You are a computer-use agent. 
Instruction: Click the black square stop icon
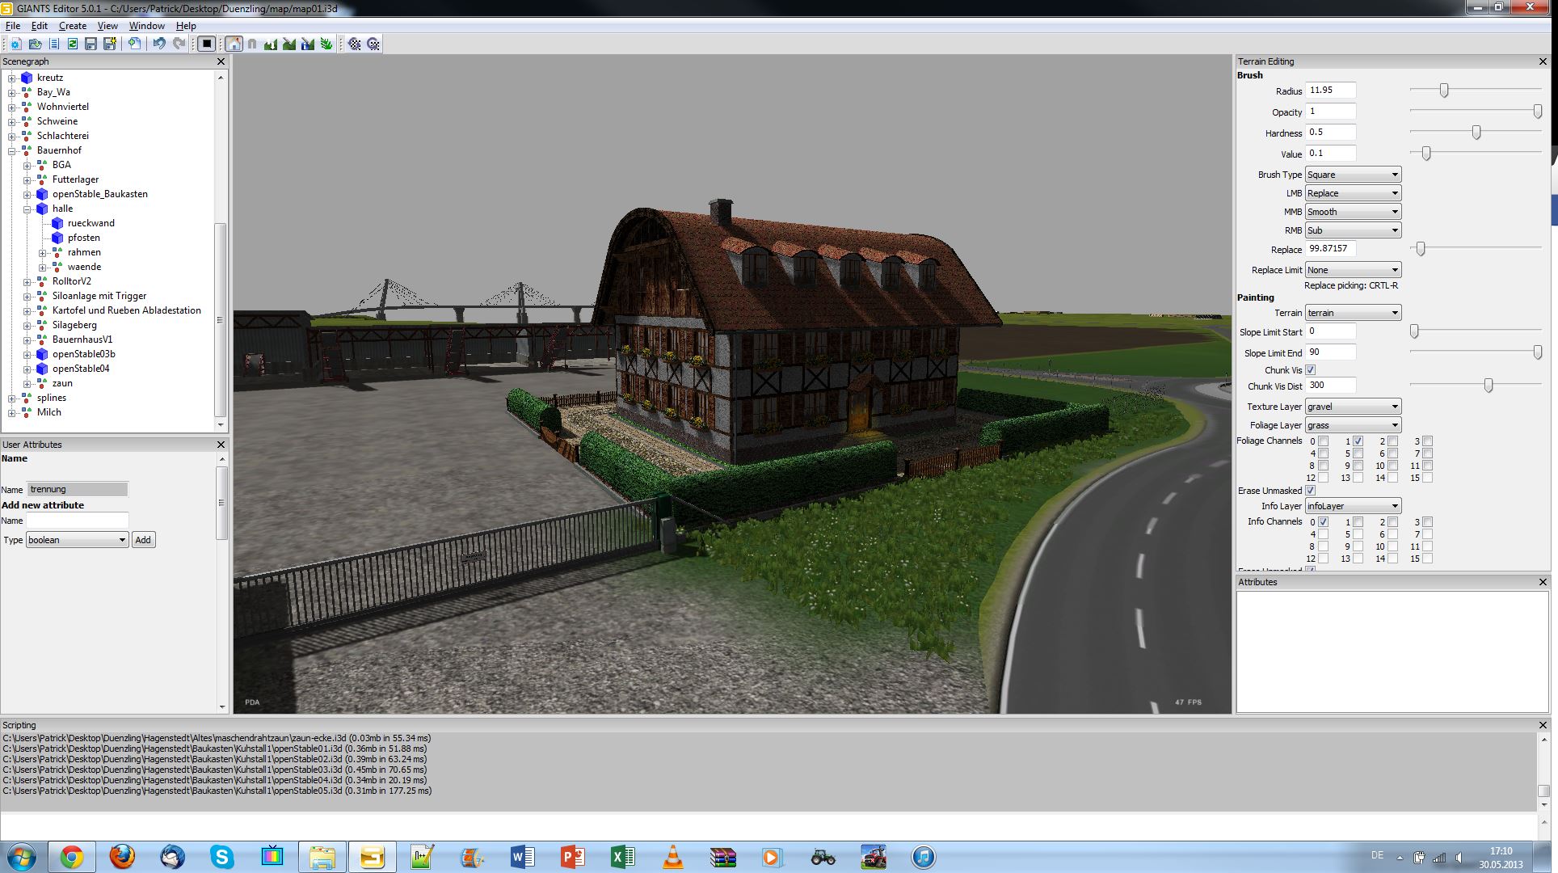tap(207, 44)
